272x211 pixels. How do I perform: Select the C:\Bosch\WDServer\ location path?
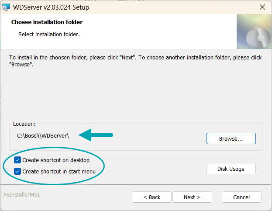point(43,136)
